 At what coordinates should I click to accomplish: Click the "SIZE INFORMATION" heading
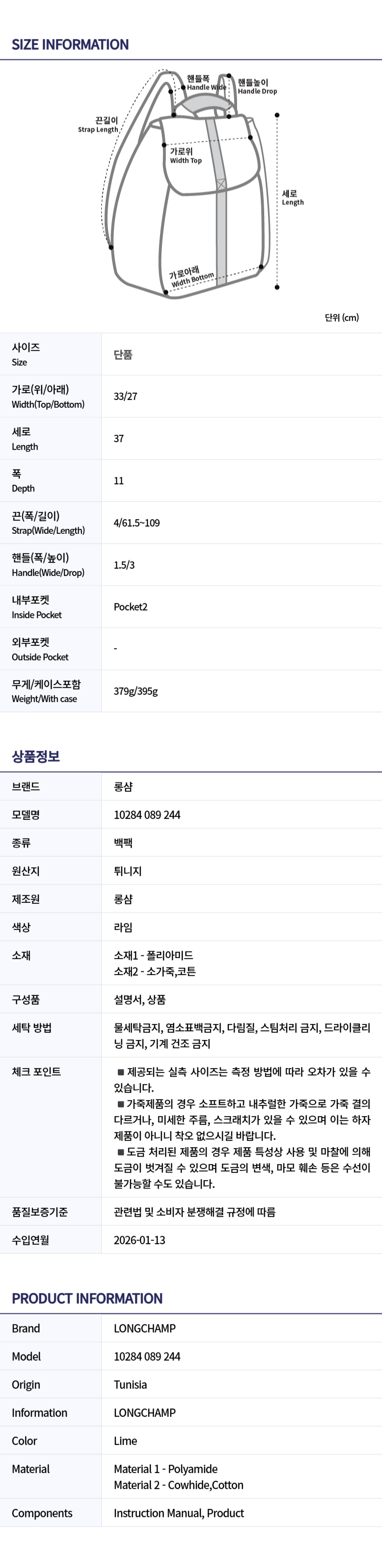tap(70, 45)
